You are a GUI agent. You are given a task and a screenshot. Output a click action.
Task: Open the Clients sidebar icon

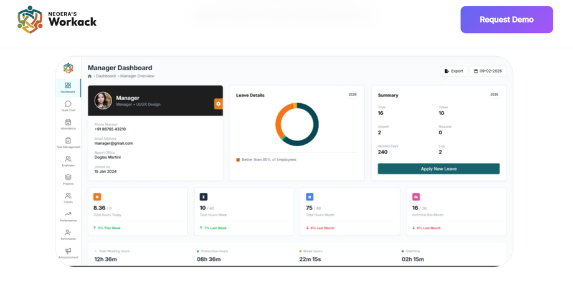click(68, 195)
